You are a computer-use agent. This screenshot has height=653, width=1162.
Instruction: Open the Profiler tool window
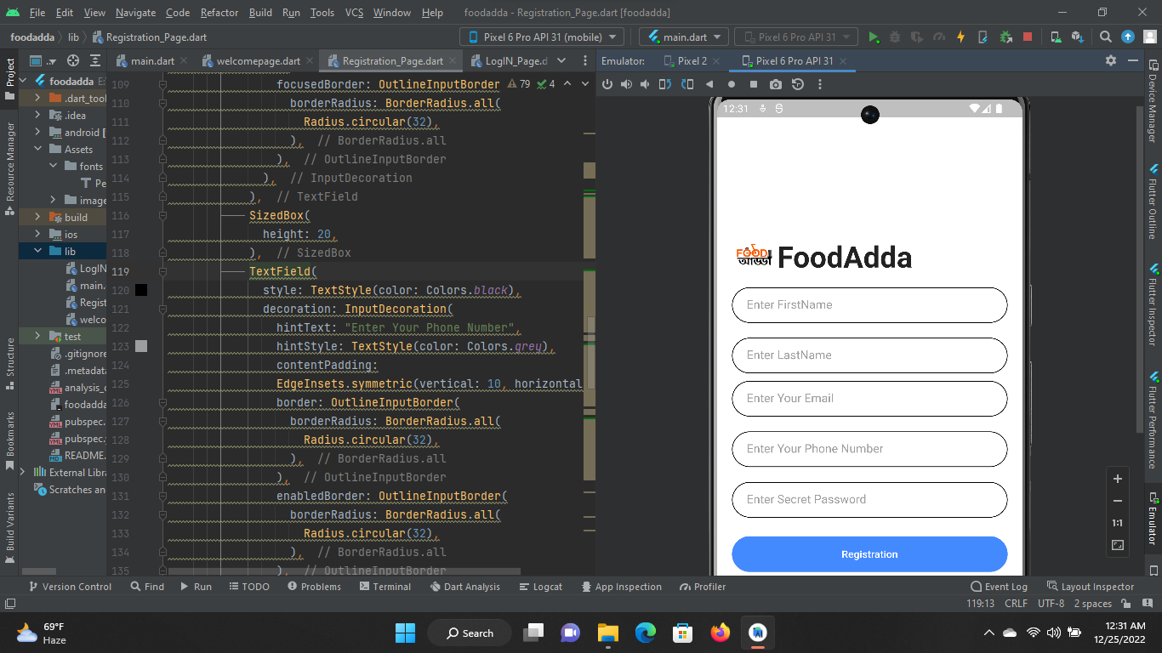pos(703,586)
